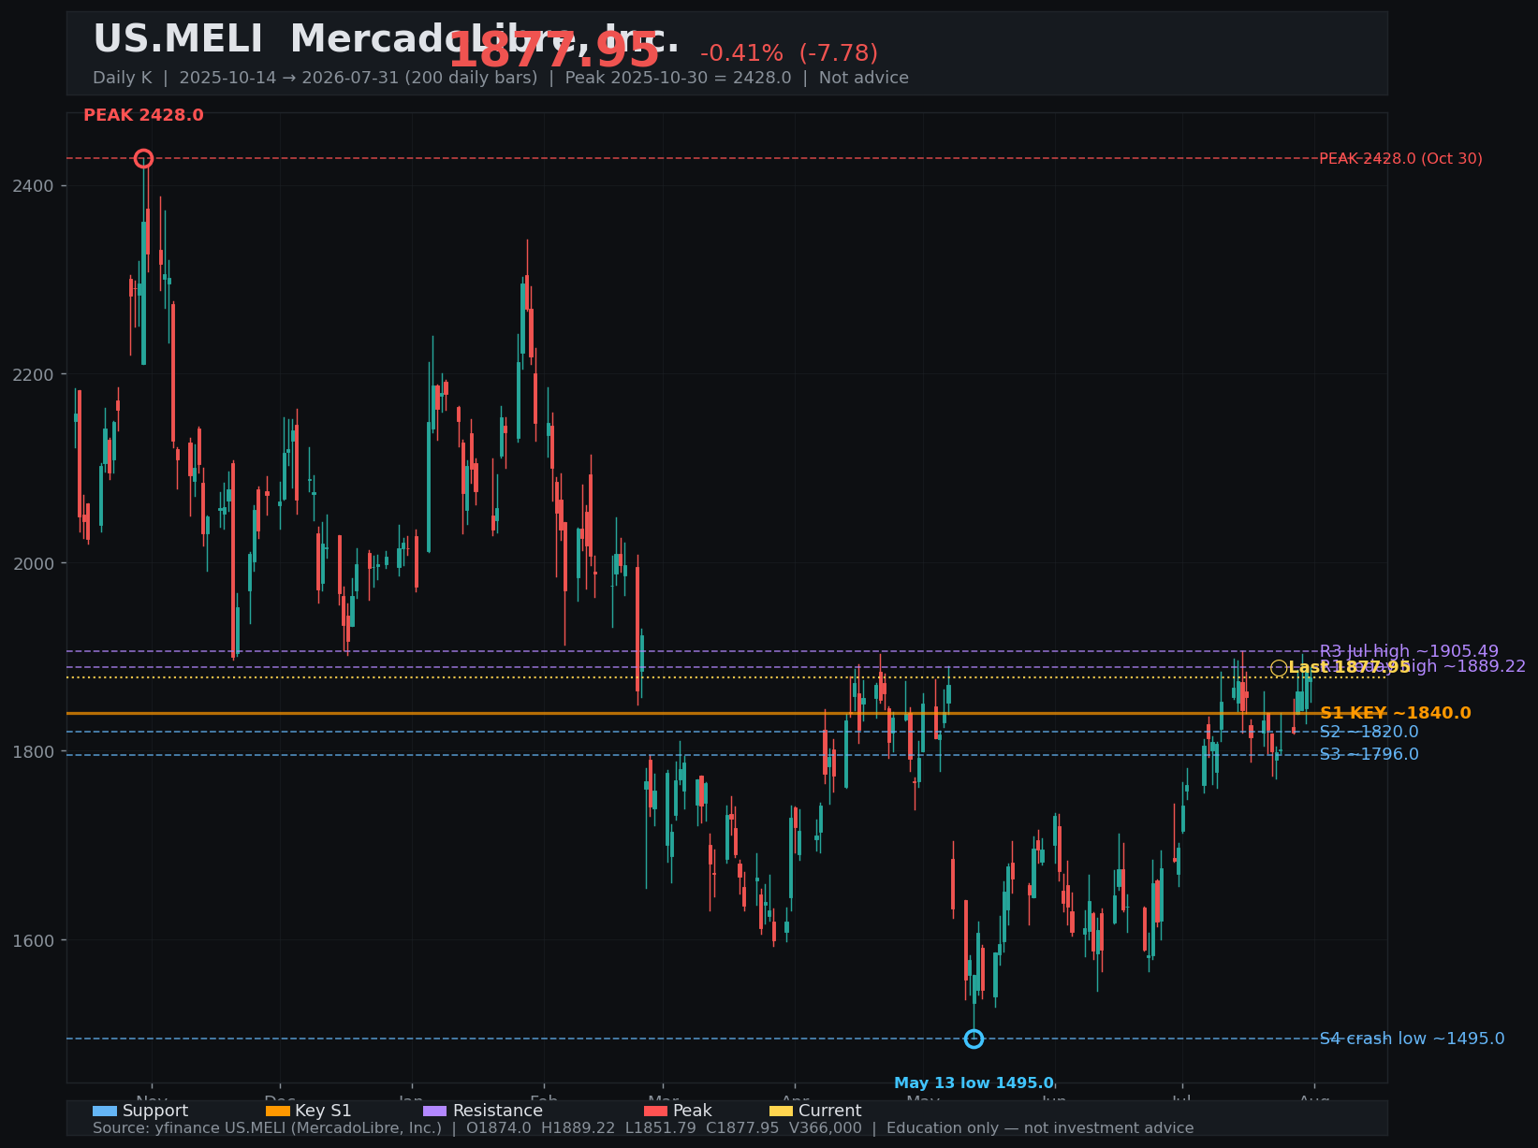Click the S2 ~1820.0 support label

click(1369, 732)
